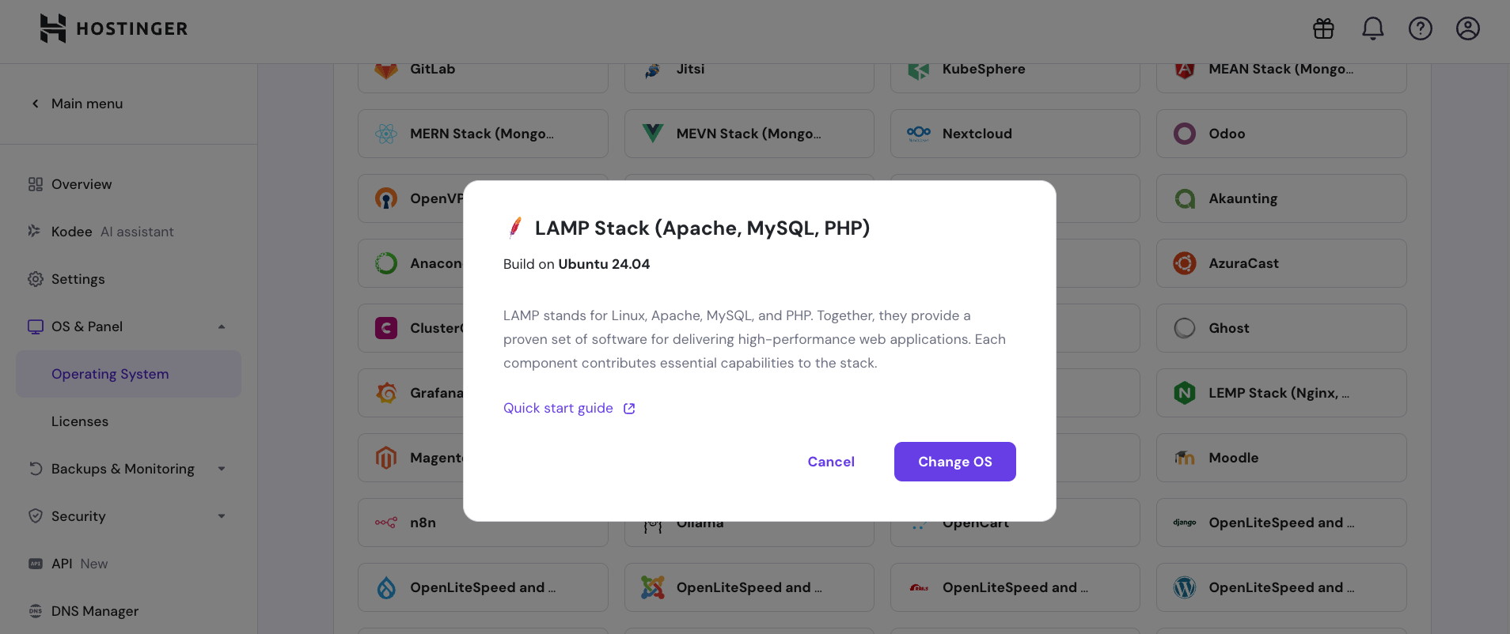
Task: Click the Hostinger logo
Action: point(113,28)
